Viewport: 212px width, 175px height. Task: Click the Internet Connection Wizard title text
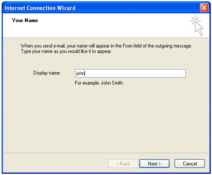tap(40, 8)
